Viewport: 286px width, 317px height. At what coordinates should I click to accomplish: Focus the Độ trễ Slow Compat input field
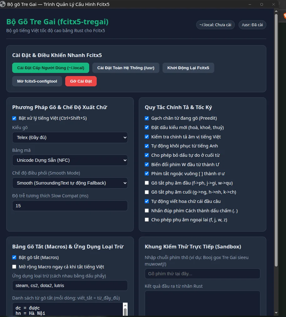tap(70, 206)
